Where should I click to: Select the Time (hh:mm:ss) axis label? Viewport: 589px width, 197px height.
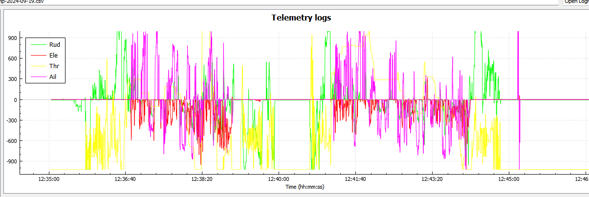coord(304,187)
